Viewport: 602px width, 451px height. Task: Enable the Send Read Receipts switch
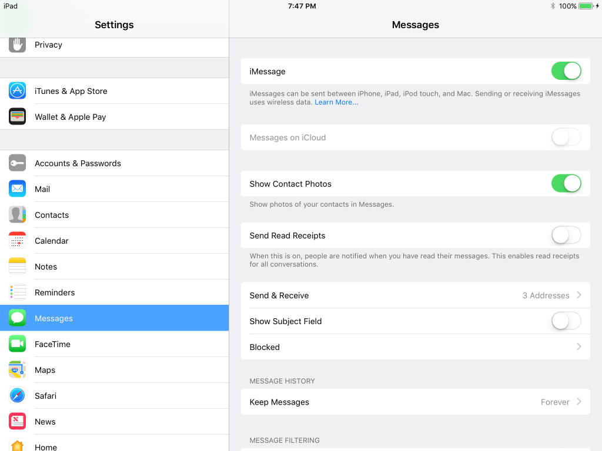[566, 235]
